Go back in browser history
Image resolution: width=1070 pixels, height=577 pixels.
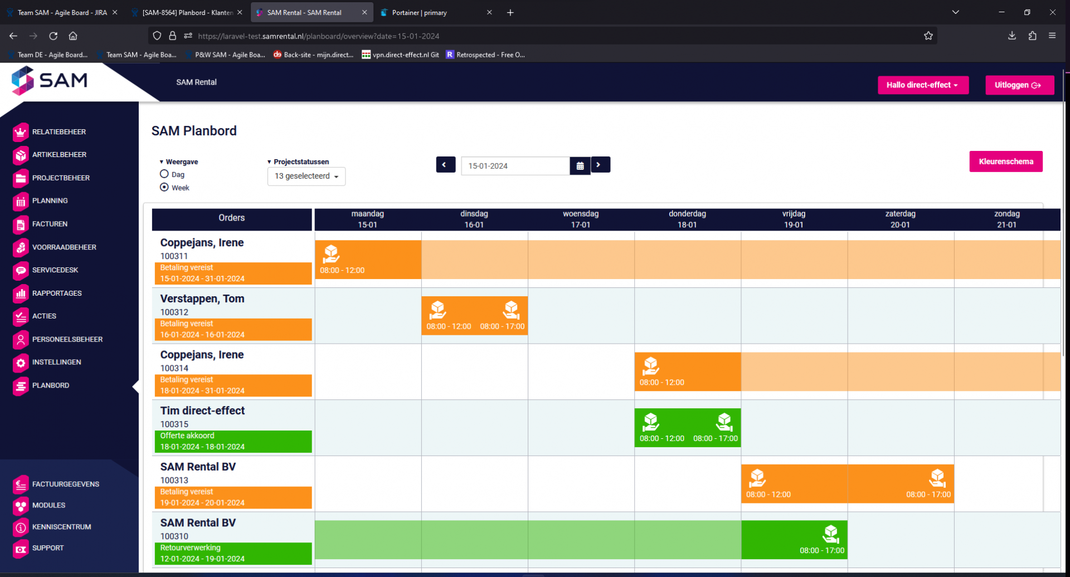click(x=13, y=36)
